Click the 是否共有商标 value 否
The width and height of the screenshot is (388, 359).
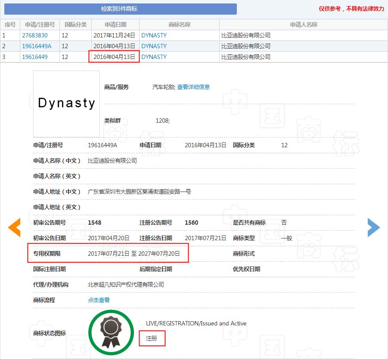284,223
